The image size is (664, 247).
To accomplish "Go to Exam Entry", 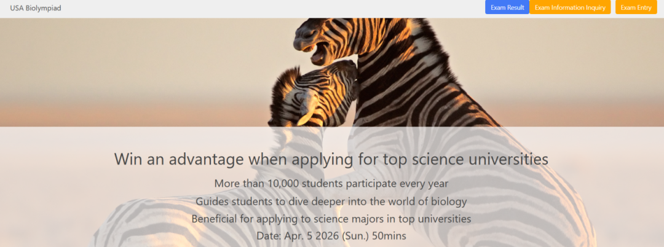I will coord(636,7).
